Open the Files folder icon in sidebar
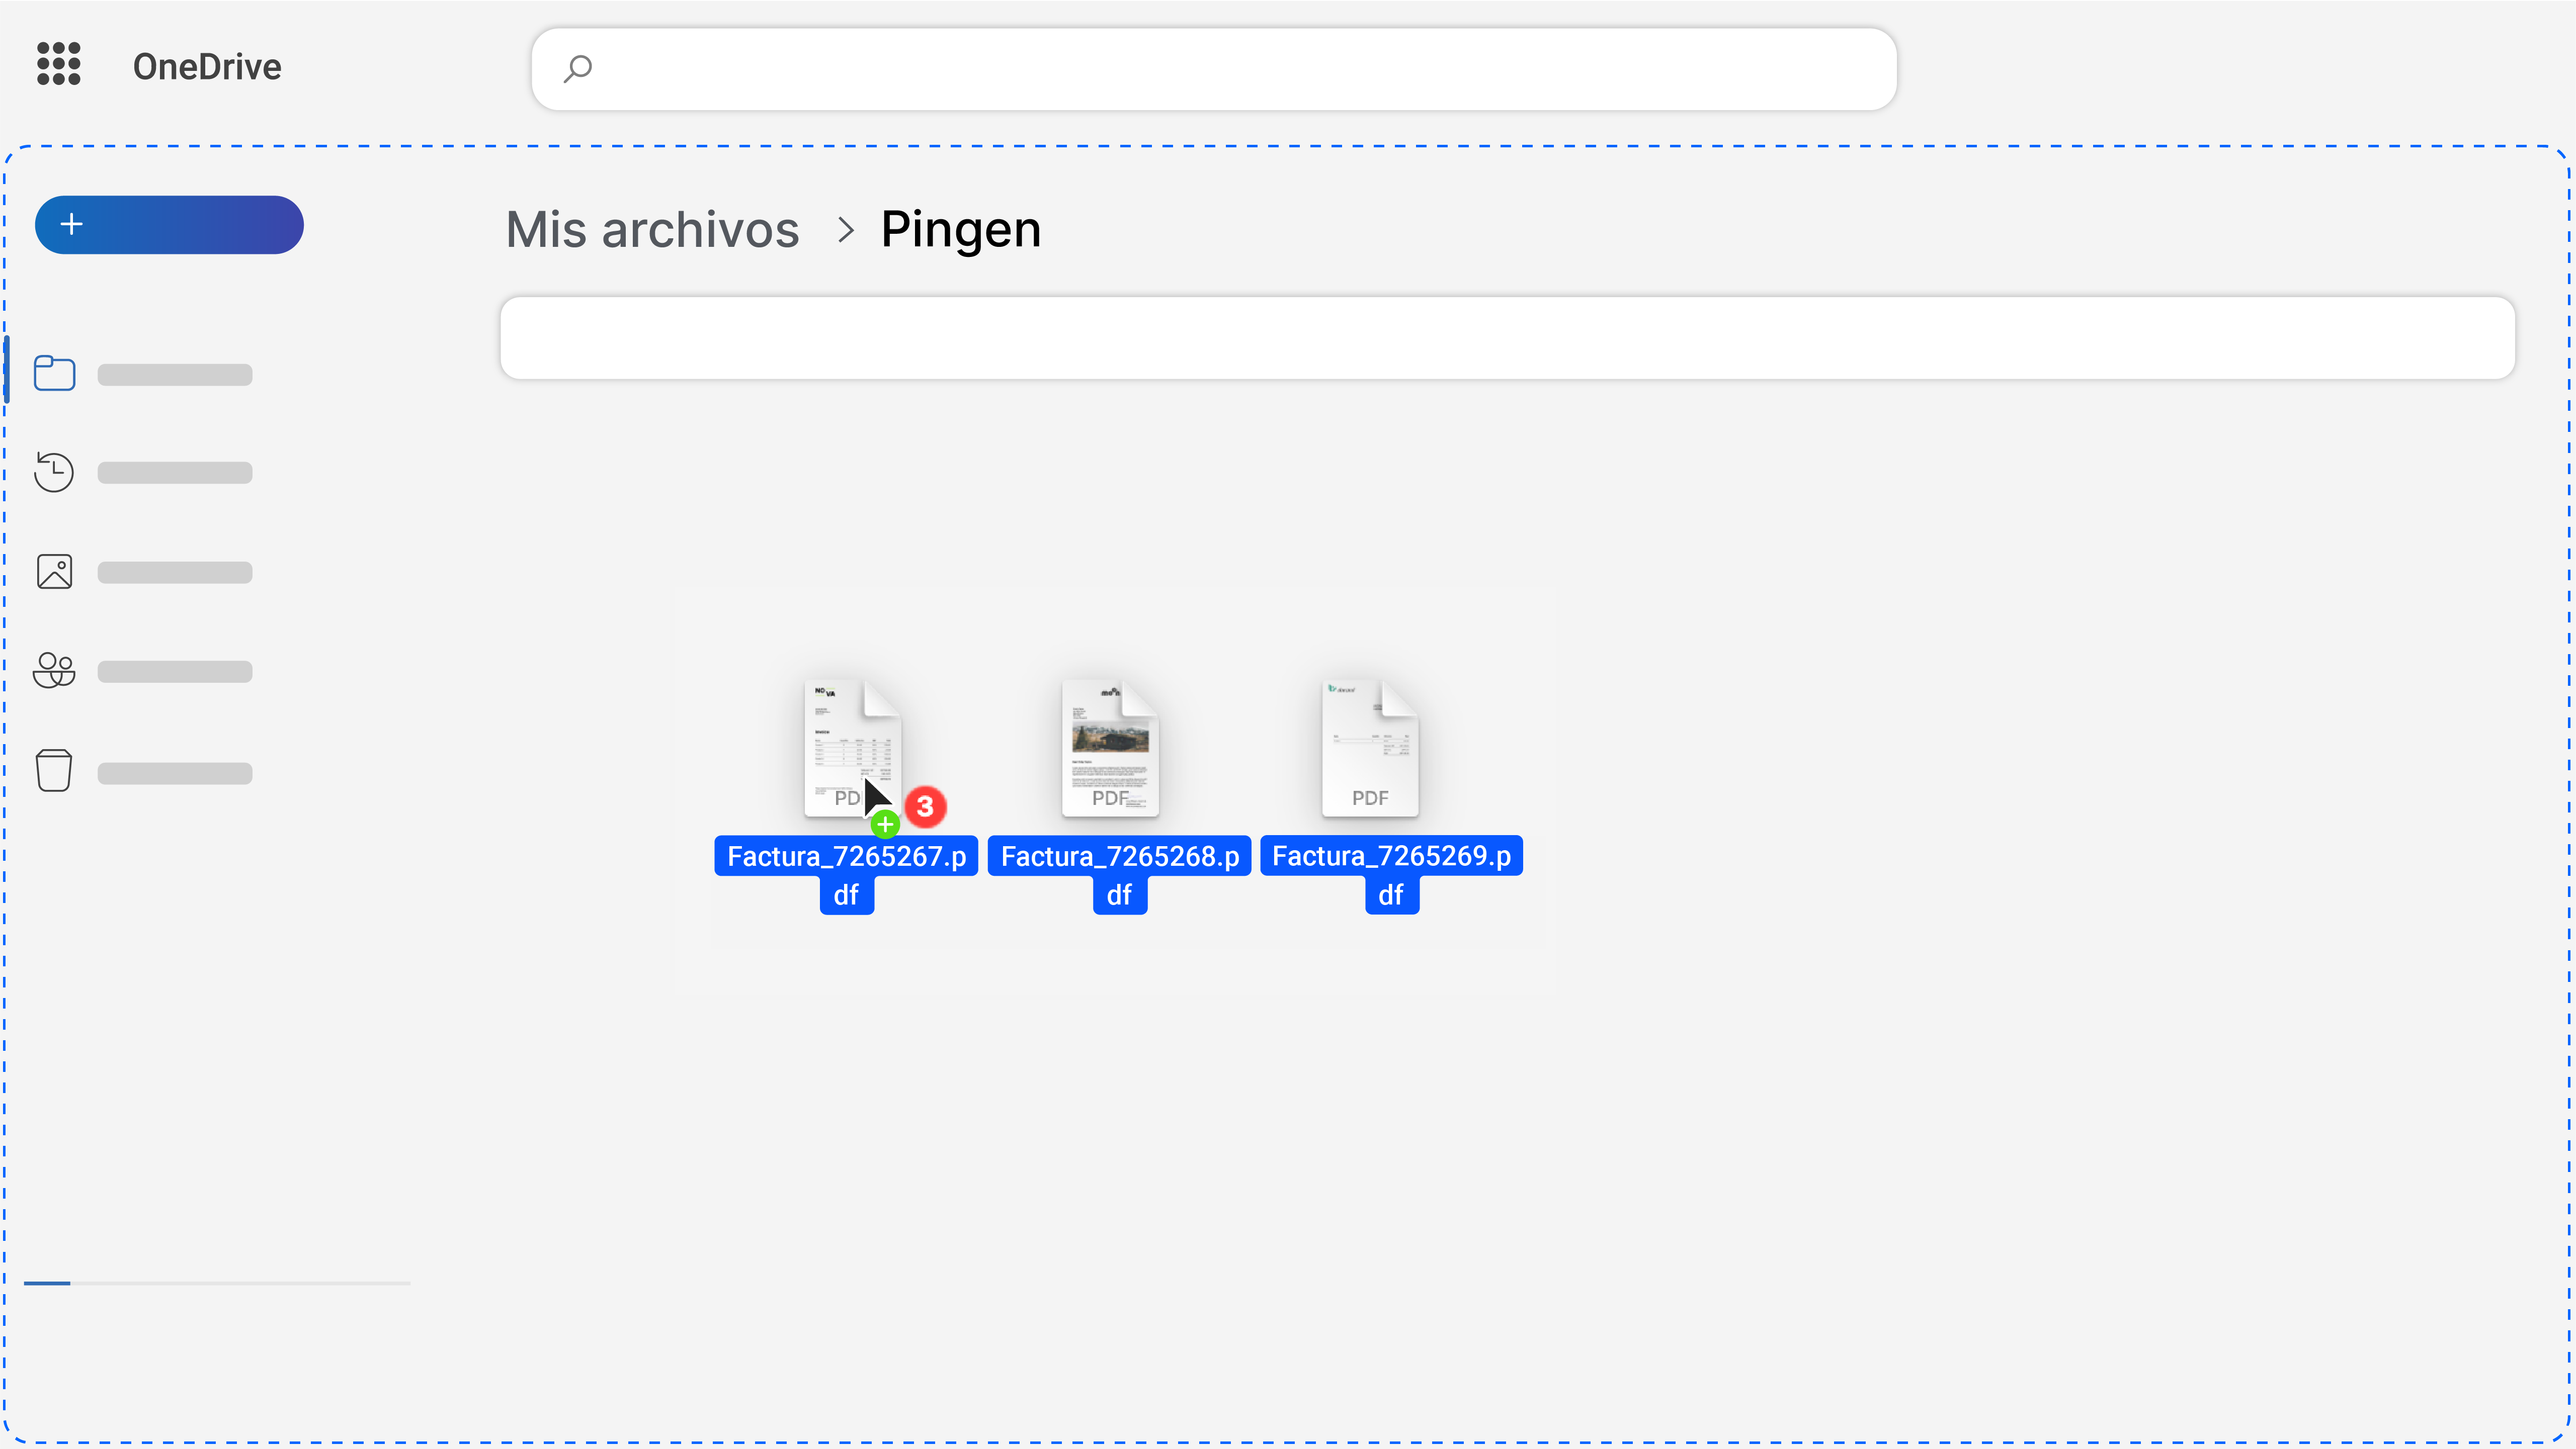 tap(54, 373)
